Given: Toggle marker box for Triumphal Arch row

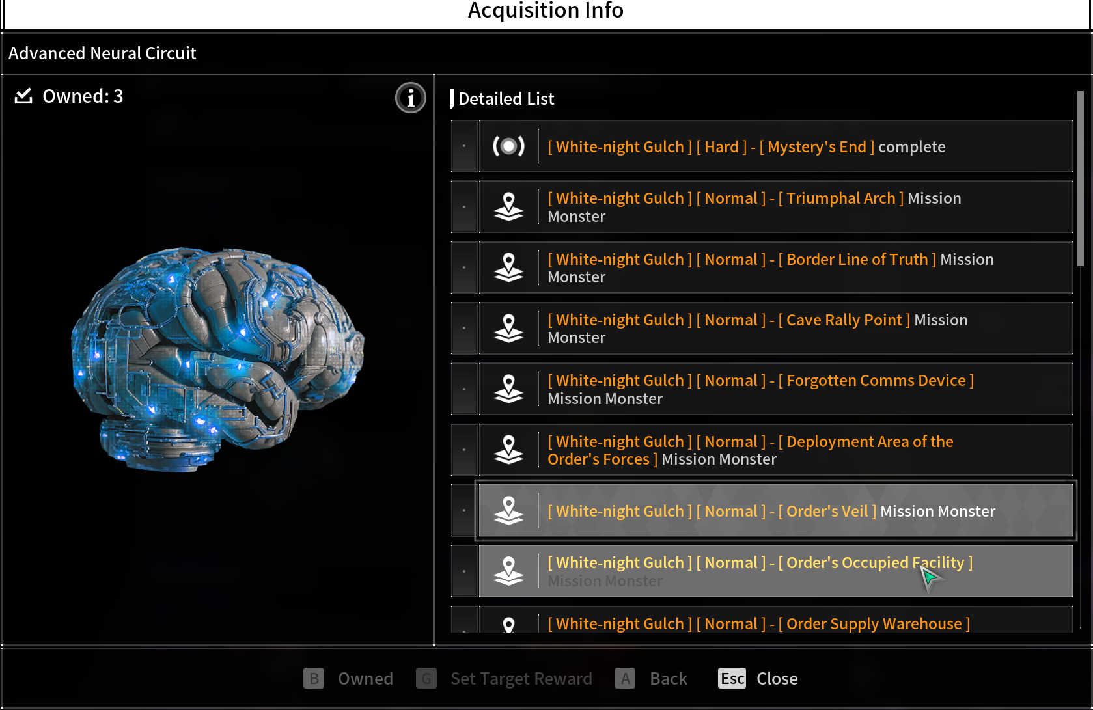Looking at the screenshot, I should (464, 207).
